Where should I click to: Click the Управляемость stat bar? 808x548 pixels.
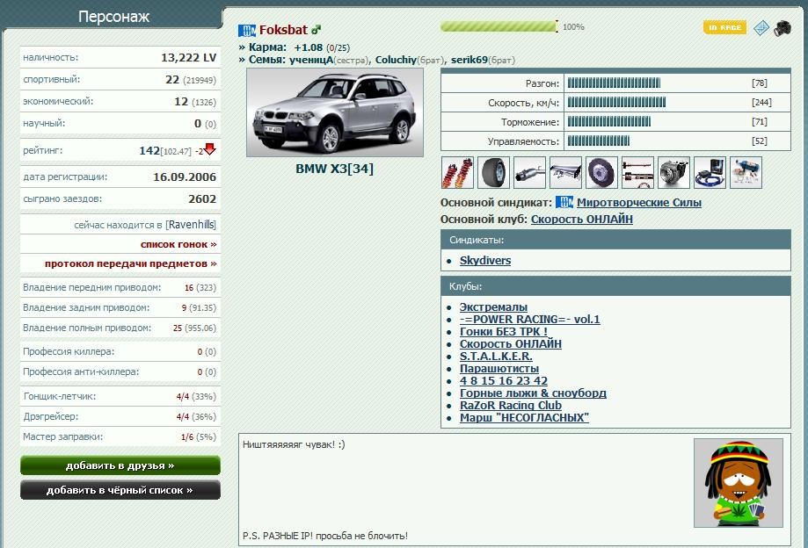[598, 141]
